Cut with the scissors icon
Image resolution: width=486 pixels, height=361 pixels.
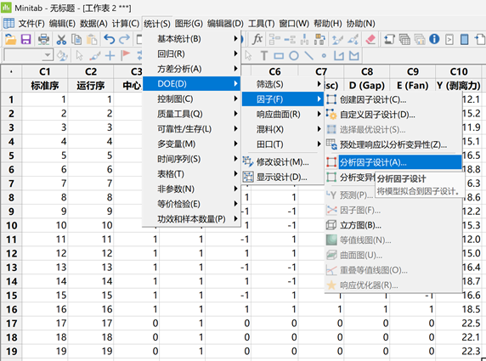(x=61, y=39)
